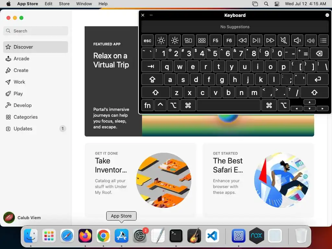Toggle the control modifier key
332x249 pixels.
pyautogui.click(x=160, y=105)
